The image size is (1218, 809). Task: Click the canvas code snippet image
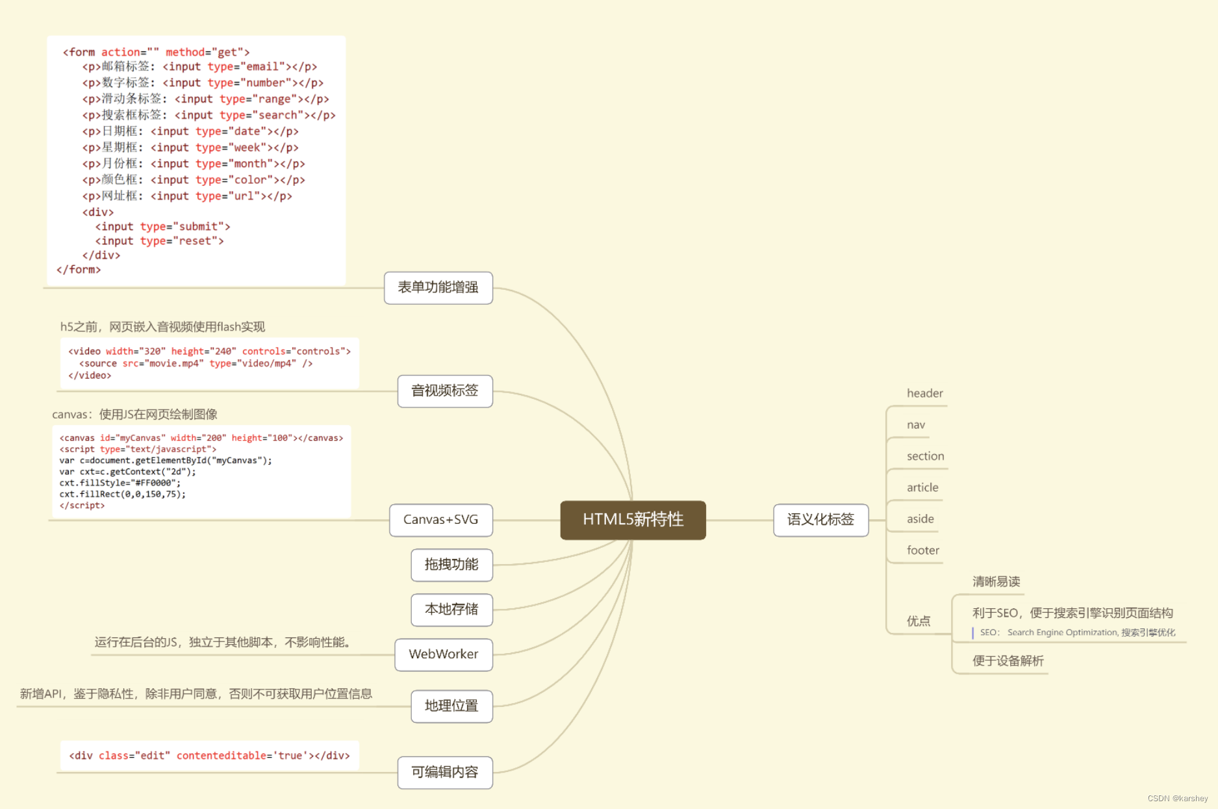point(201,471)
